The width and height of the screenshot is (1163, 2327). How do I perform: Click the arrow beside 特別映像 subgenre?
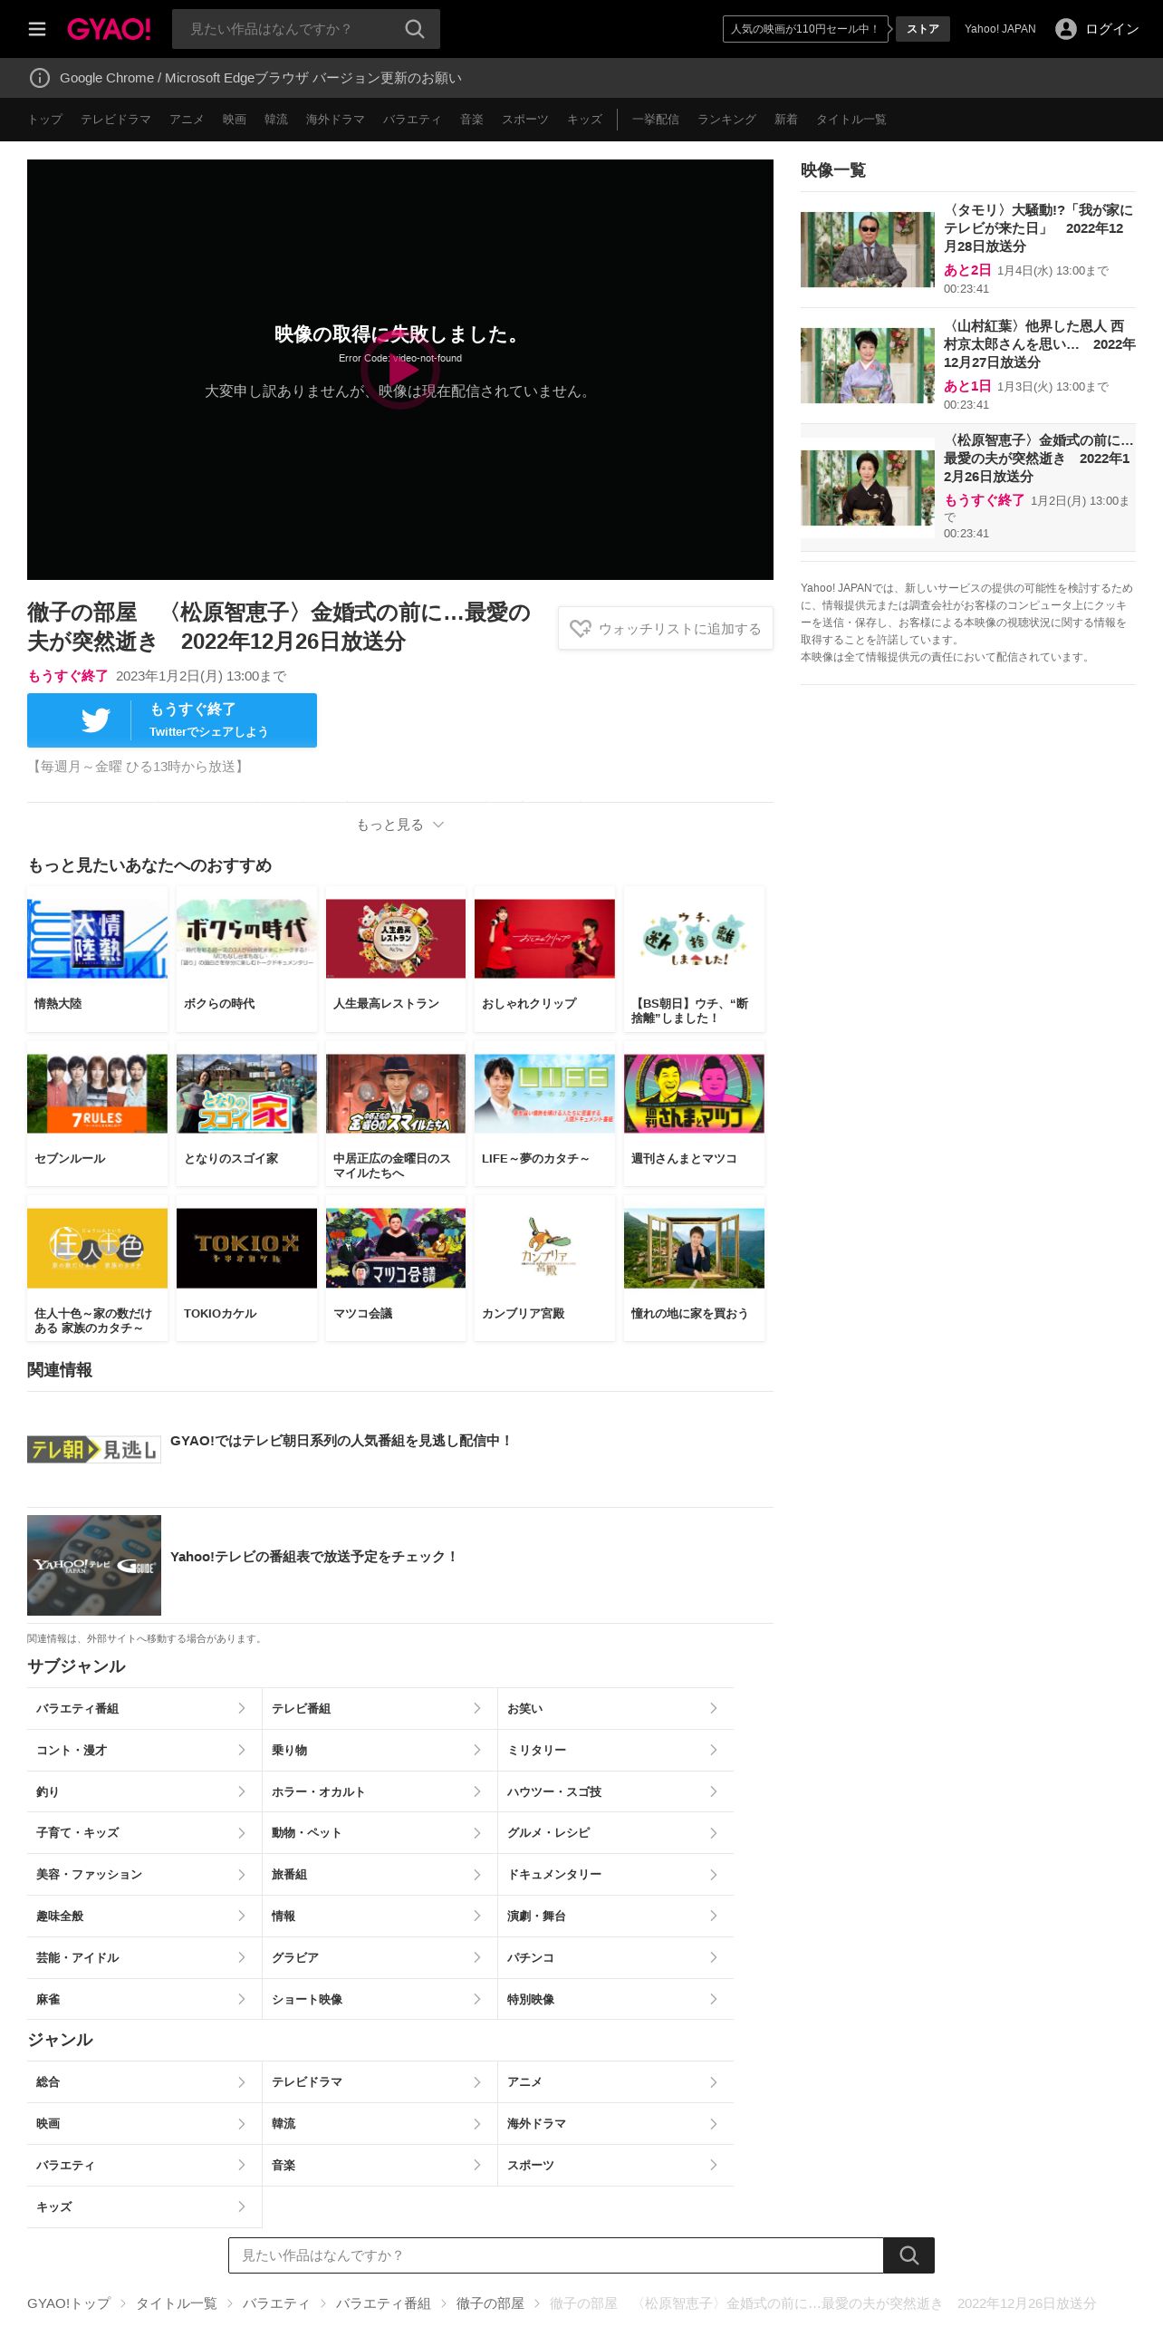click(714, 1999)
